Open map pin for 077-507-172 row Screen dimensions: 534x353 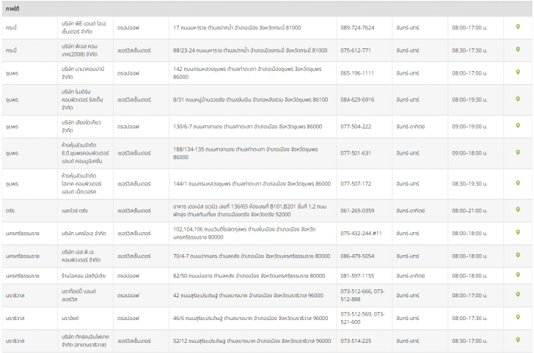pyautogui.click(x=518, y=183)
